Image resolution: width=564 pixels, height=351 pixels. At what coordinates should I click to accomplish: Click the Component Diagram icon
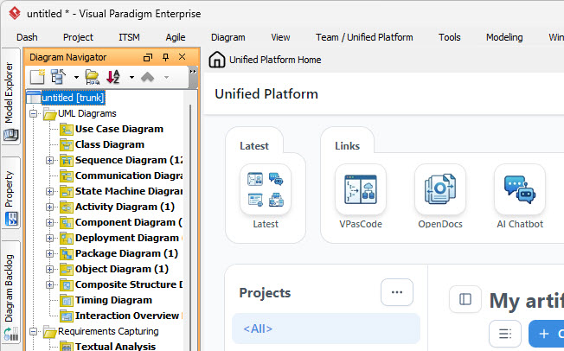tap(67, 222)
